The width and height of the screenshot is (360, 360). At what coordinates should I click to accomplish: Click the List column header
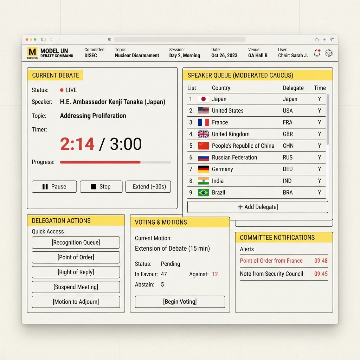coord(192,88)
